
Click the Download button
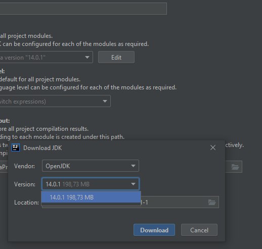click(x=154, y=230)
